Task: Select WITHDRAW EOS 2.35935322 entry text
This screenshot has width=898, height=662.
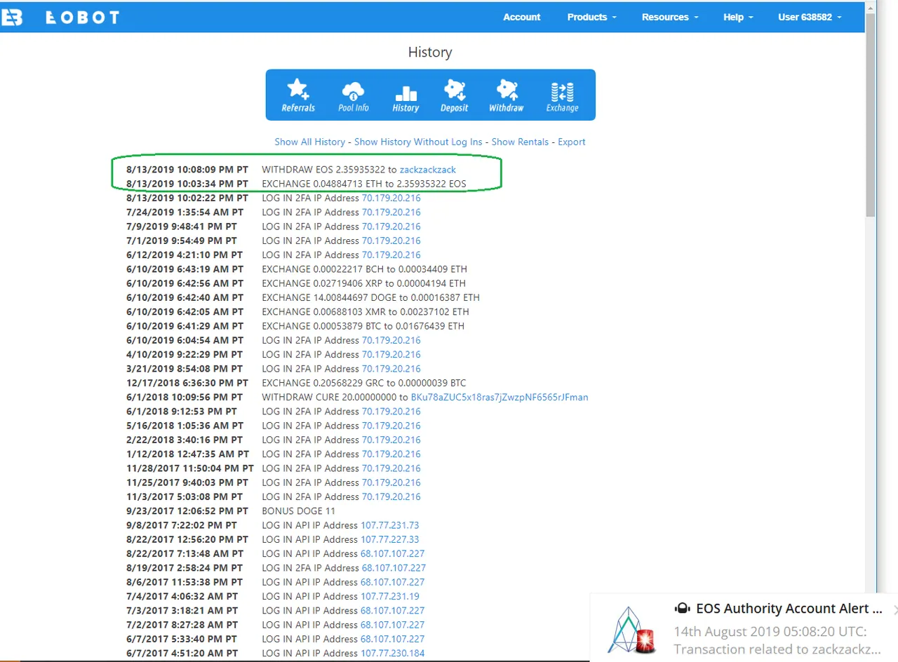Action: click(x=359, y=170)
